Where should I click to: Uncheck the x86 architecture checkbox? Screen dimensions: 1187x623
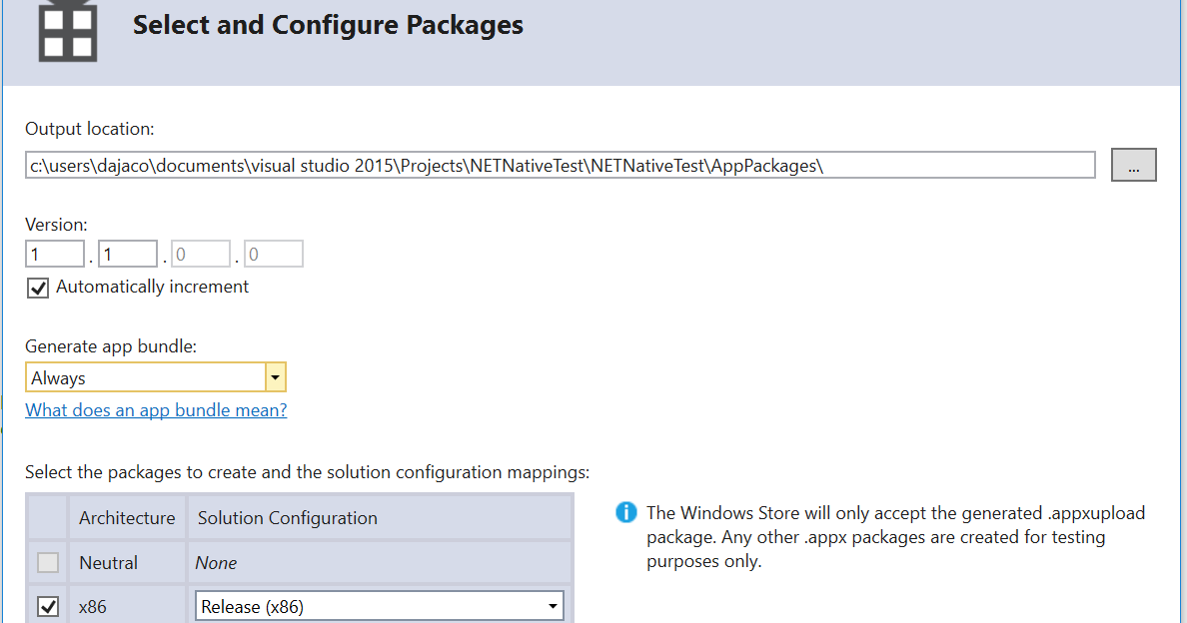48,606
